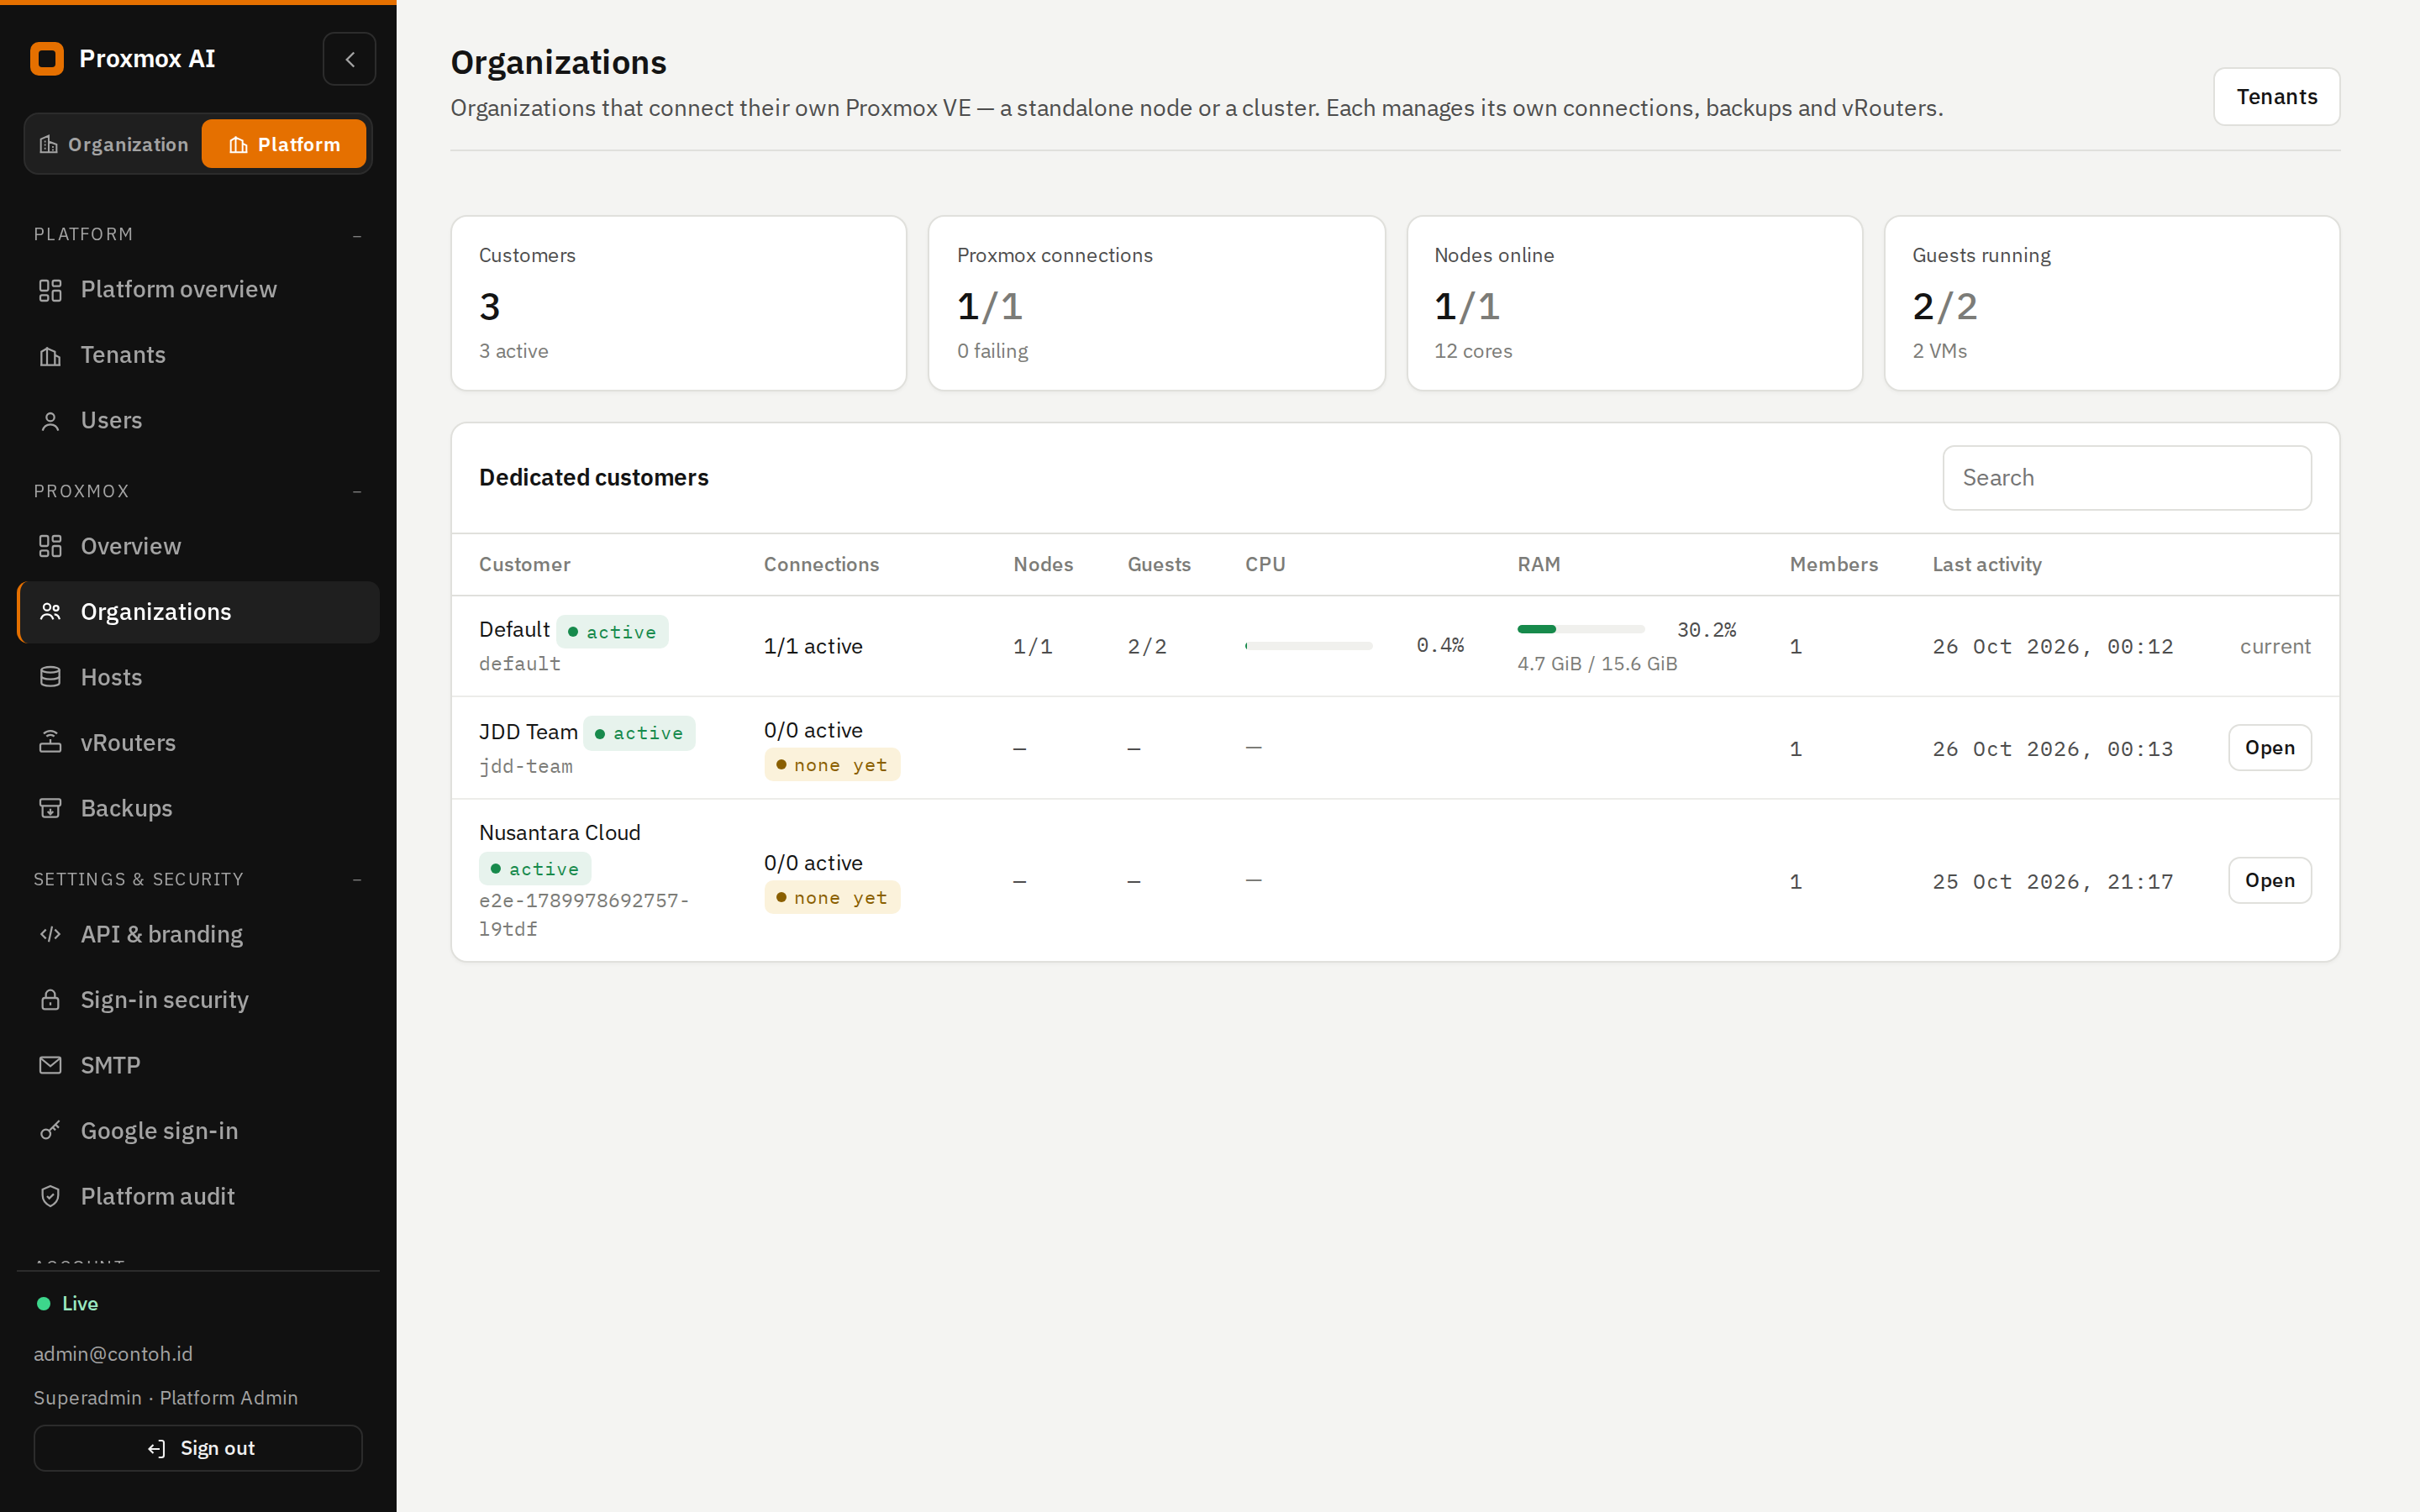Viewport: 2420px width, 1512px height.
Task: Click the vRouters icon in sidebar
Action: (x=50, y=742)
